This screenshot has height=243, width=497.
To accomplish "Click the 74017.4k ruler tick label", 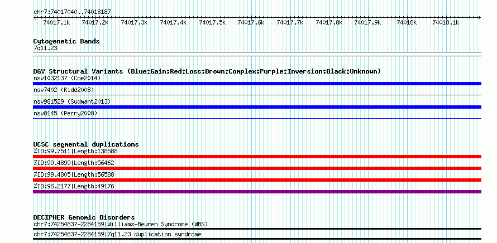I will 173,22.
